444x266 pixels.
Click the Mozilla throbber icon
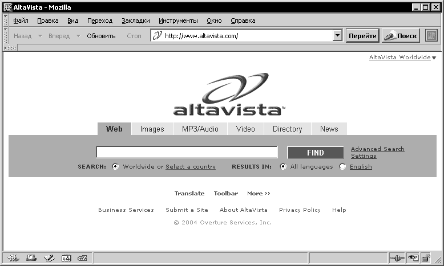pyautogui.click(x=431, y=36)
